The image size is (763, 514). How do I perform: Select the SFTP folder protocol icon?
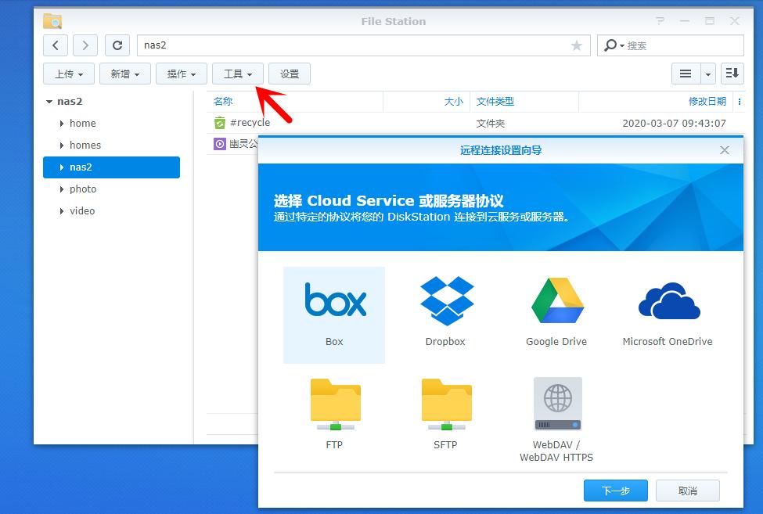point(446,404)
